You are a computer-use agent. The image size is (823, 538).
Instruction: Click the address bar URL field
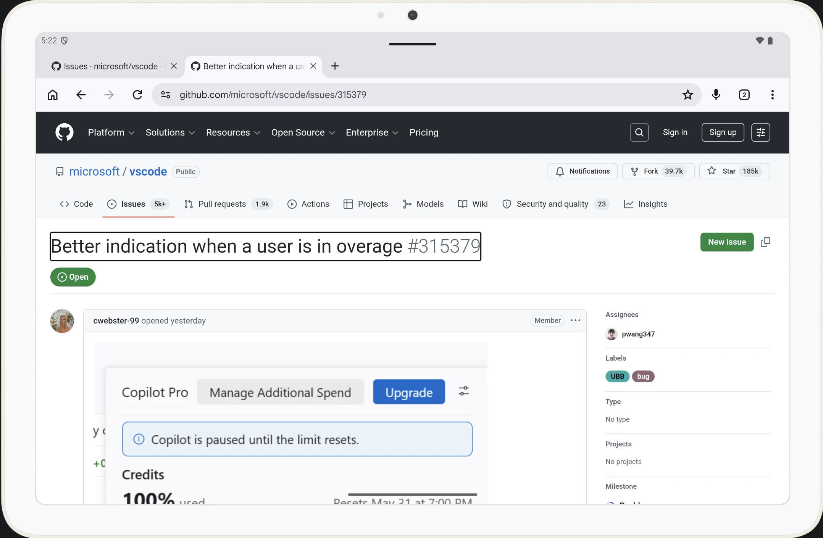pyautogui.click(x=427, y=95)
